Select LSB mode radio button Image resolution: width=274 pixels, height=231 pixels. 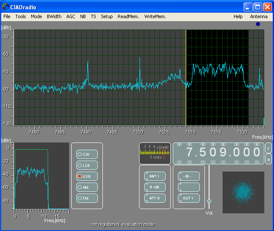pyautogui.click(x=87, y=165)
